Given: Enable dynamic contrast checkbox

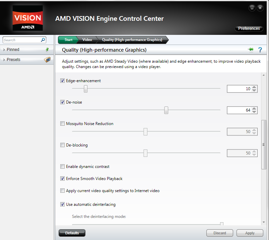Looking at the screenshot, I should pos(62,167).
